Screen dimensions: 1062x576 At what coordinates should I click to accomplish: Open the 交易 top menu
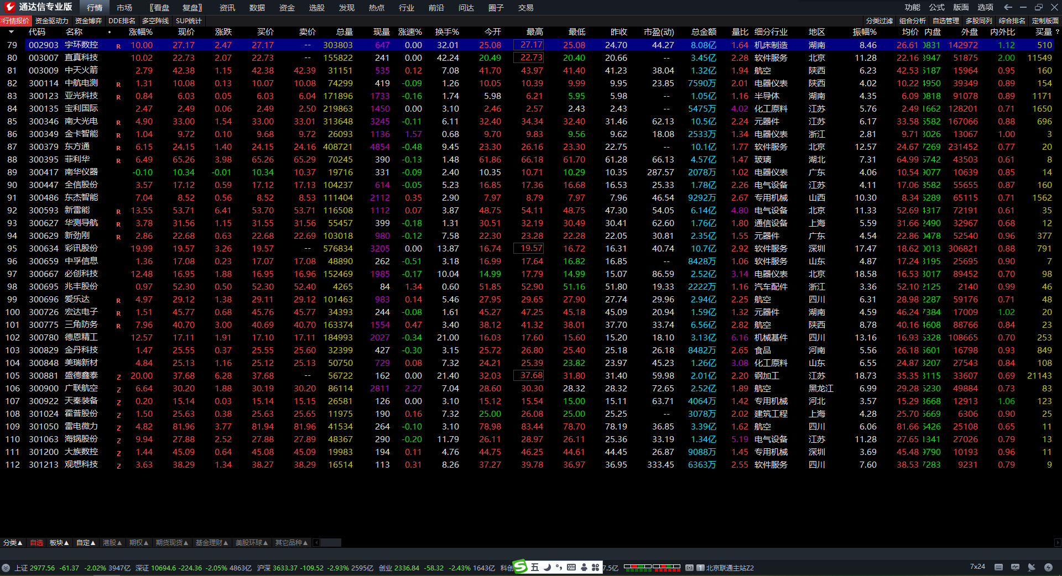(x=526, y=8)
